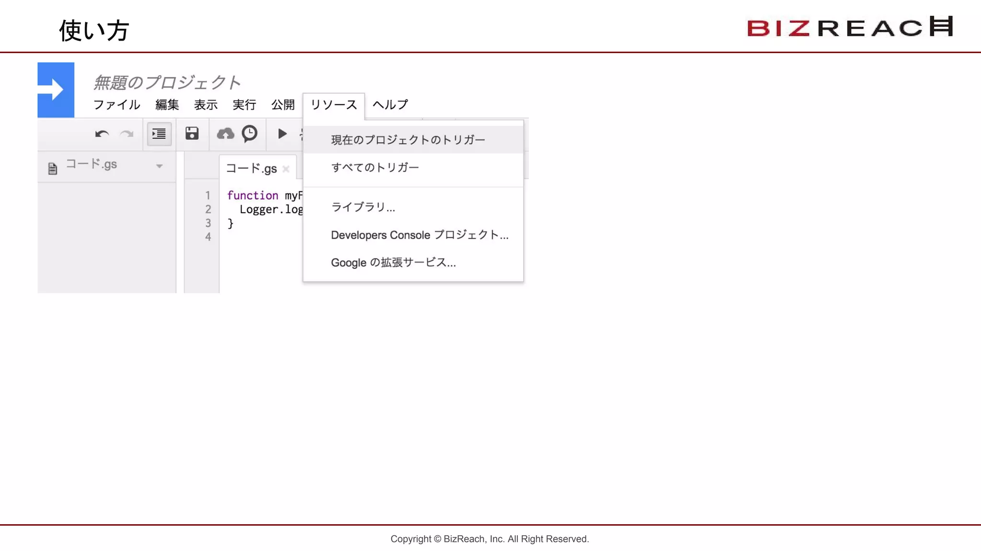
Task: Open the 編集 menu
Action: click(167, 105)
